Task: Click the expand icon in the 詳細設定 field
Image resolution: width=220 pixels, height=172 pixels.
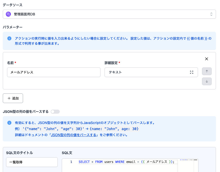Action: pyautogui.click(x=192, y=72)
